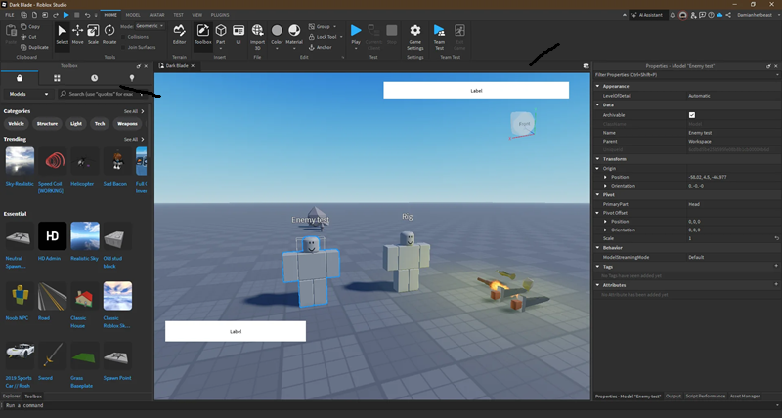Image resolution: width=782 pixels, height=418 pixels.
Task: Switch to the VIEW ribbon tab
Action: [x=197, y=15]
